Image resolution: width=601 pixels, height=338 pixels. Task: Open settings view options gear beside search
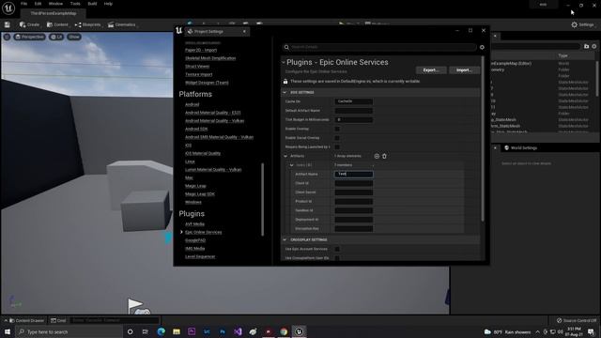[482, 47]
